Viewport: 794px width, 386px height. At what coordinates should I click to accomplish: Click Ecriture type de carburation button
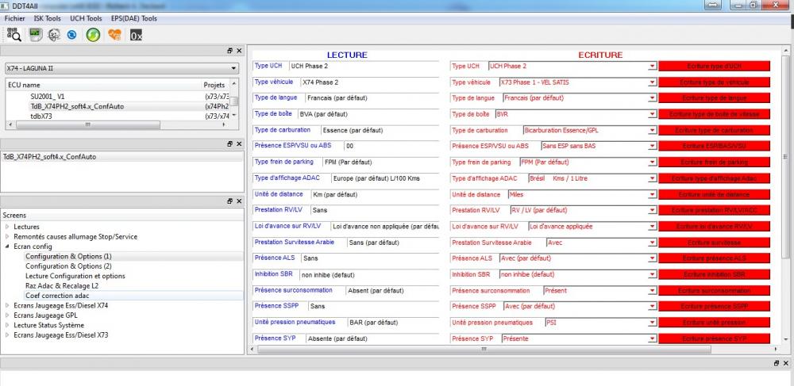coord(714,130)
